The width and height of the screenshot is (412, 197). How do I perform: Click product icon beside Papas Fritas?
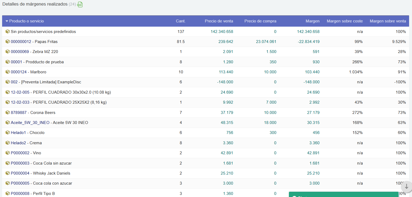point(7,42)
